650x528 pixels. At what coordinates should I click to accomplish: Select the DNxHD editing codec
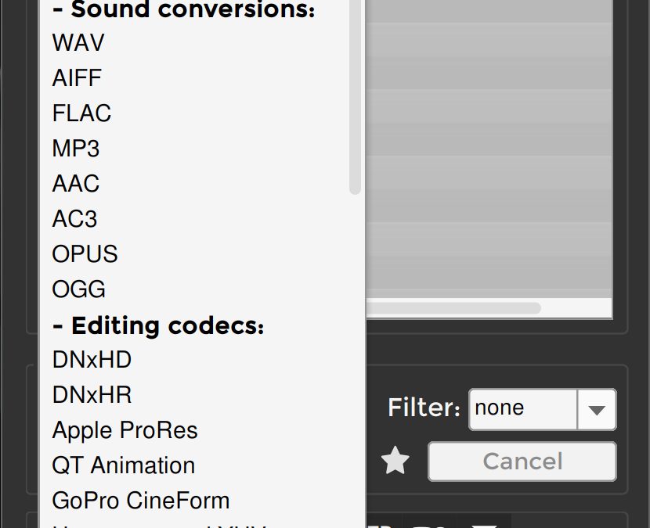tap(92, 360)
